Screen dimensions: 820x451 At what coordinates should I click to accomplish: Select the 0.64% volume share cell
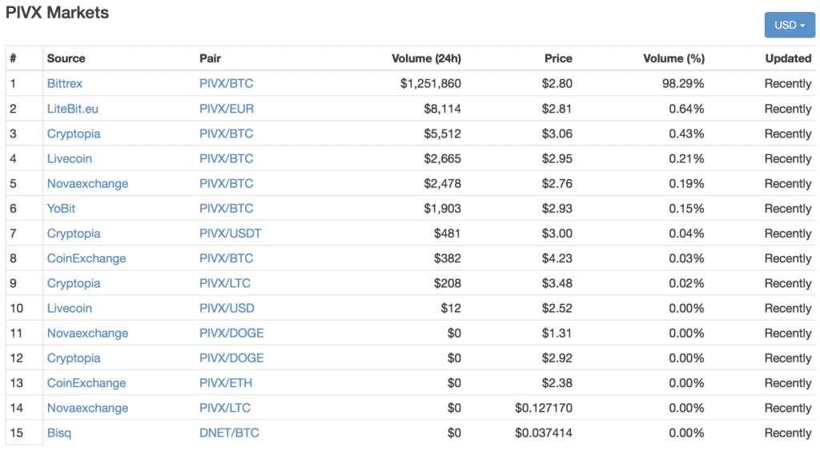tap(686, 109)
